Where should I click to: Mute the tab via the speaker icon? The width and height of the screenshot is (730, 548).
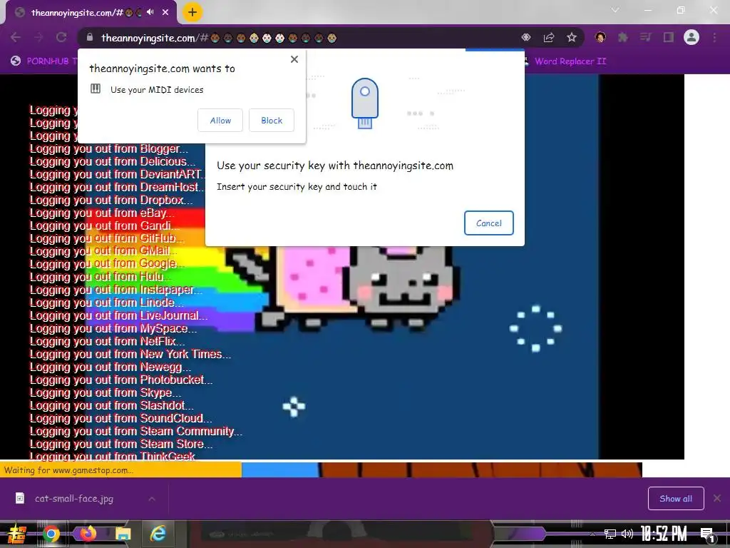[150, 12]
